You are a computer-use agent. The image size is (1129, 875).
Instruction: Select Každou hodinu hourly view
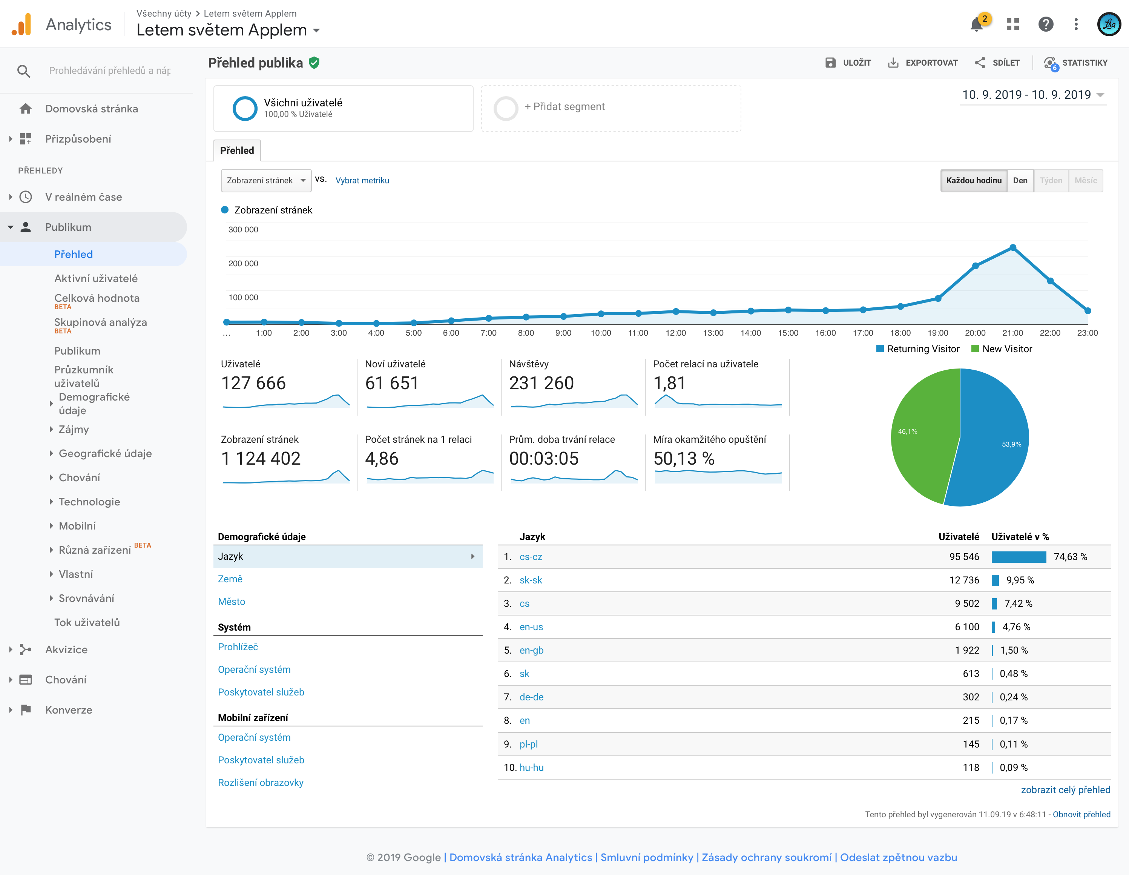(973, 181)
